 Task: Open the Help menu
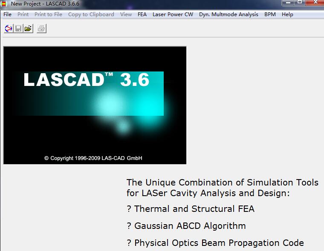287,14
